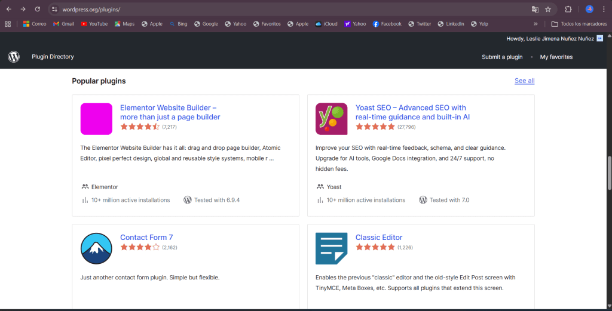Viewport: 612px width, 311px height.
Task: Go to My favorites in the header
Action: click(556, 57)
